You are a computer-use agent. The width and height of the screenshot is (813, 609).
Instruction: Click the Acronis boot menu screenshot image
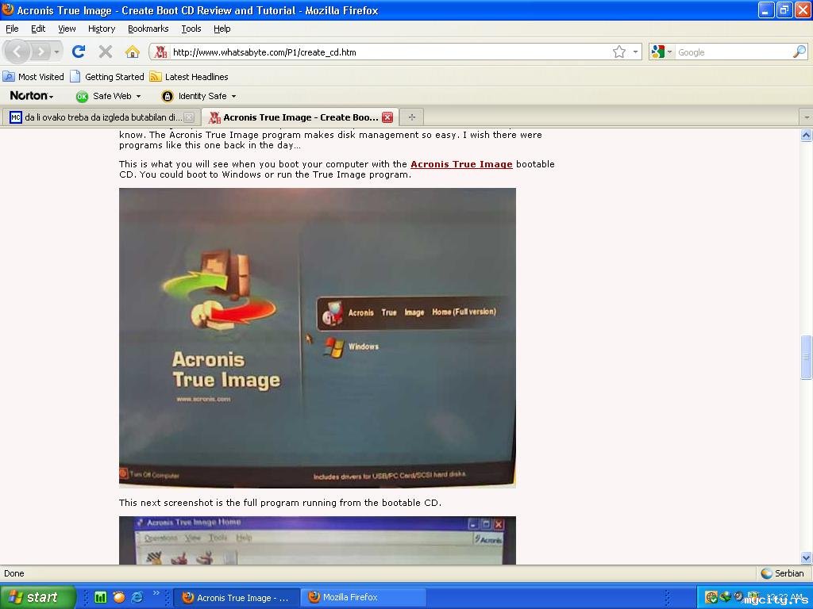(318, 338)
